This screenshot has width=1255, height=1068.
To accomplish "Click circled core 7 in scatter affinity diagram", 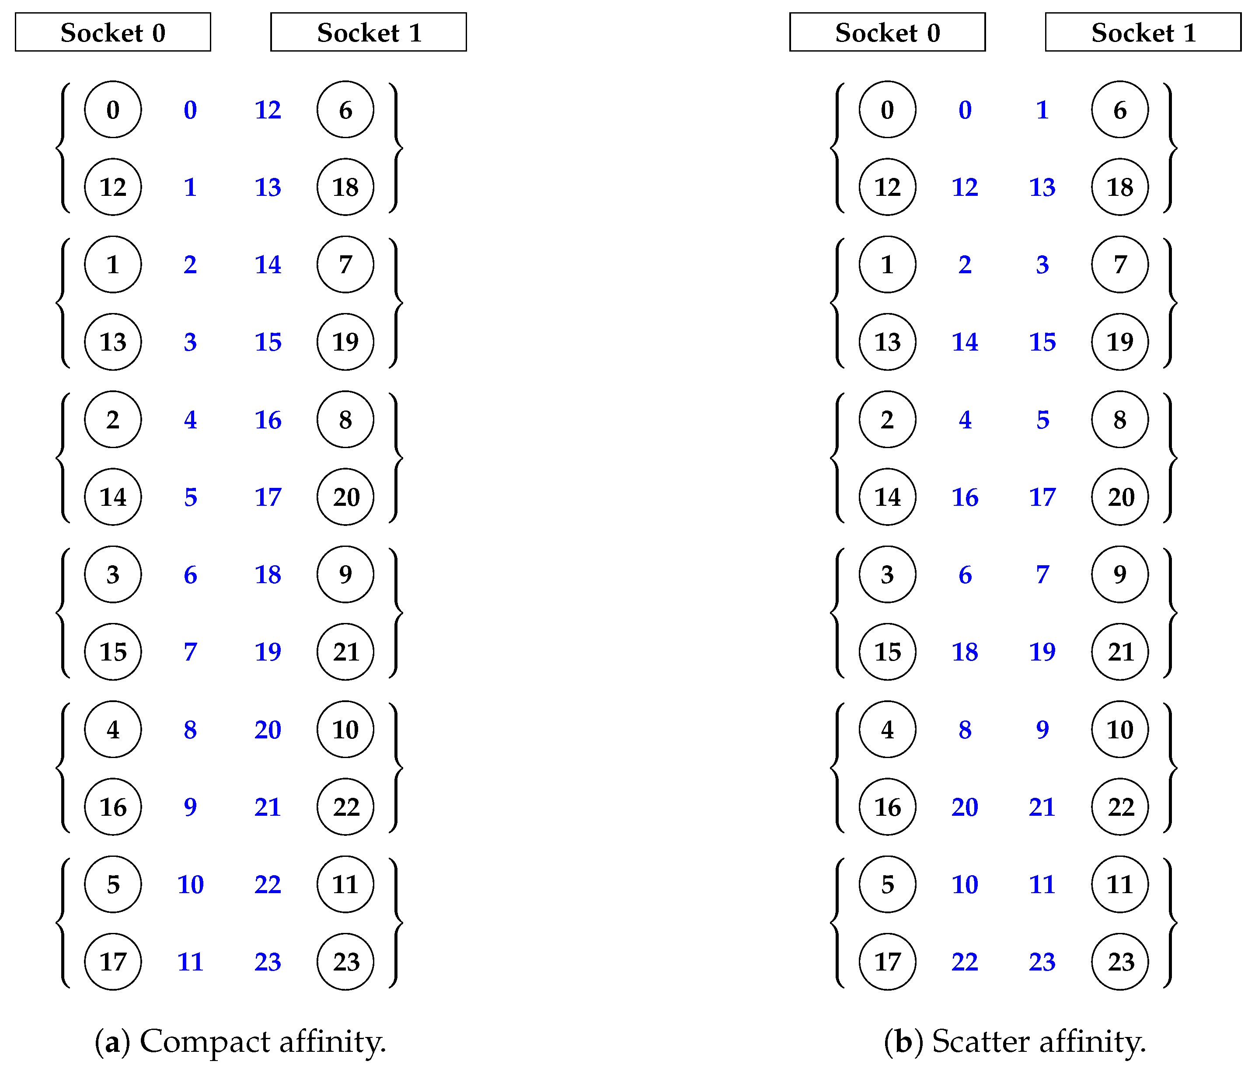I will click(1120, 264).
